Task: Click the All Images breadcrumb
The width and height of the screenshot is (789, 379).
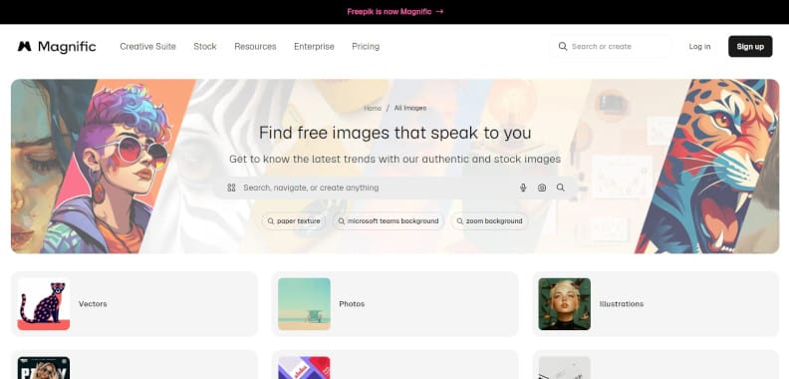Action: click(410, 108)
